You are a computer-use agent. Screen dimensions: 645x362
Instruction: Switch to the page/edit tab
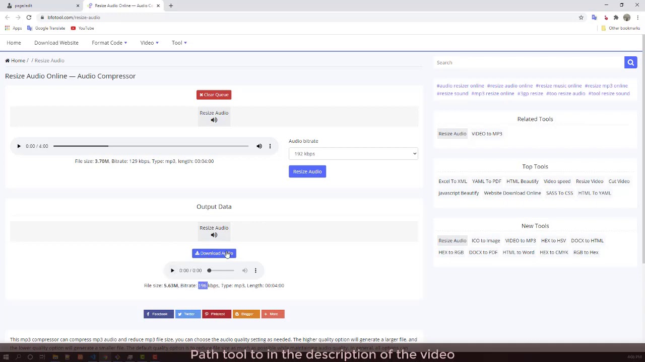[40, 6]
